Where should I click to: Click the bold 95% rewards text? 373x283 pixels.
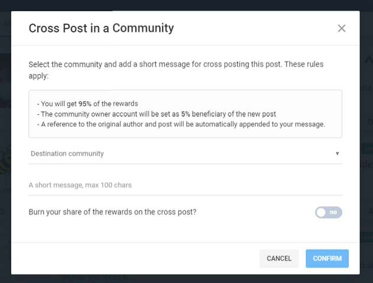[85, 104]
